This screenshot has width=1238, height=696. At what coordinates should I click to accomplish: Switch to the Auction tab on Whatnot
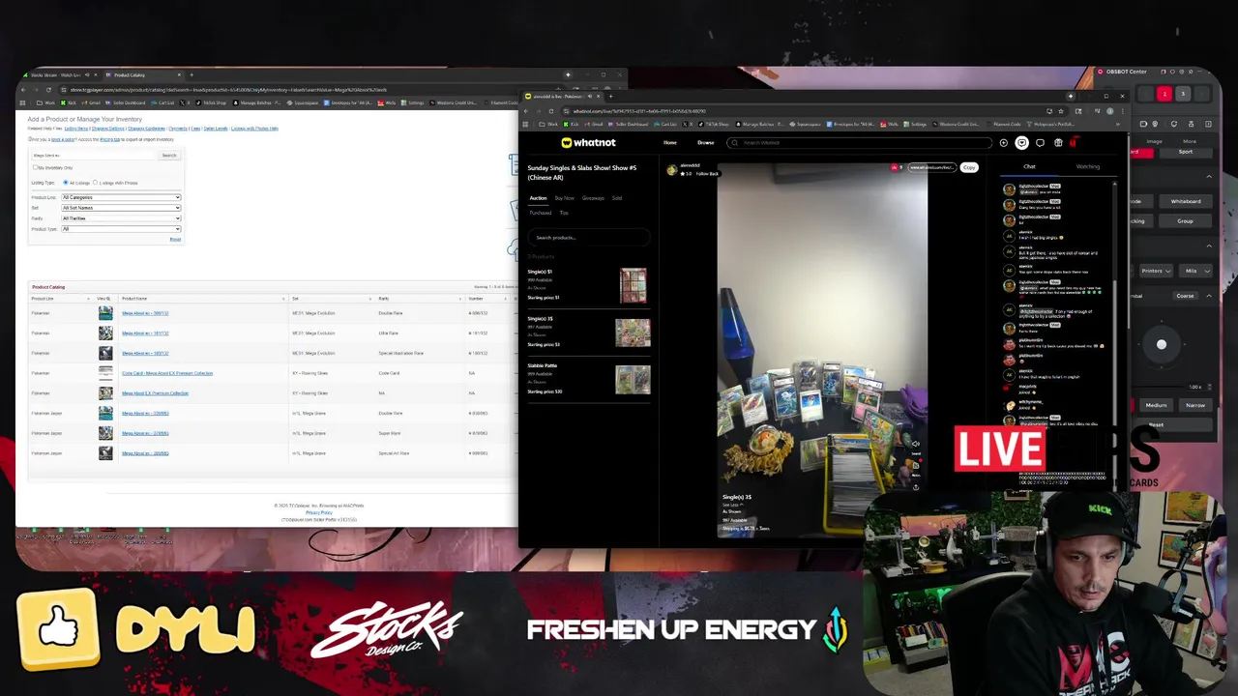click(x=538, y=198)
